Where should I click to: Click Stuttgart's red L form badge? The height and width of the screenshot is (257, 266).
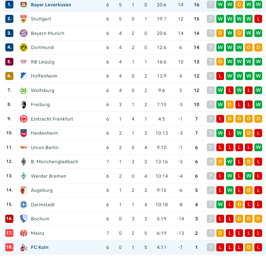point(258,19)
